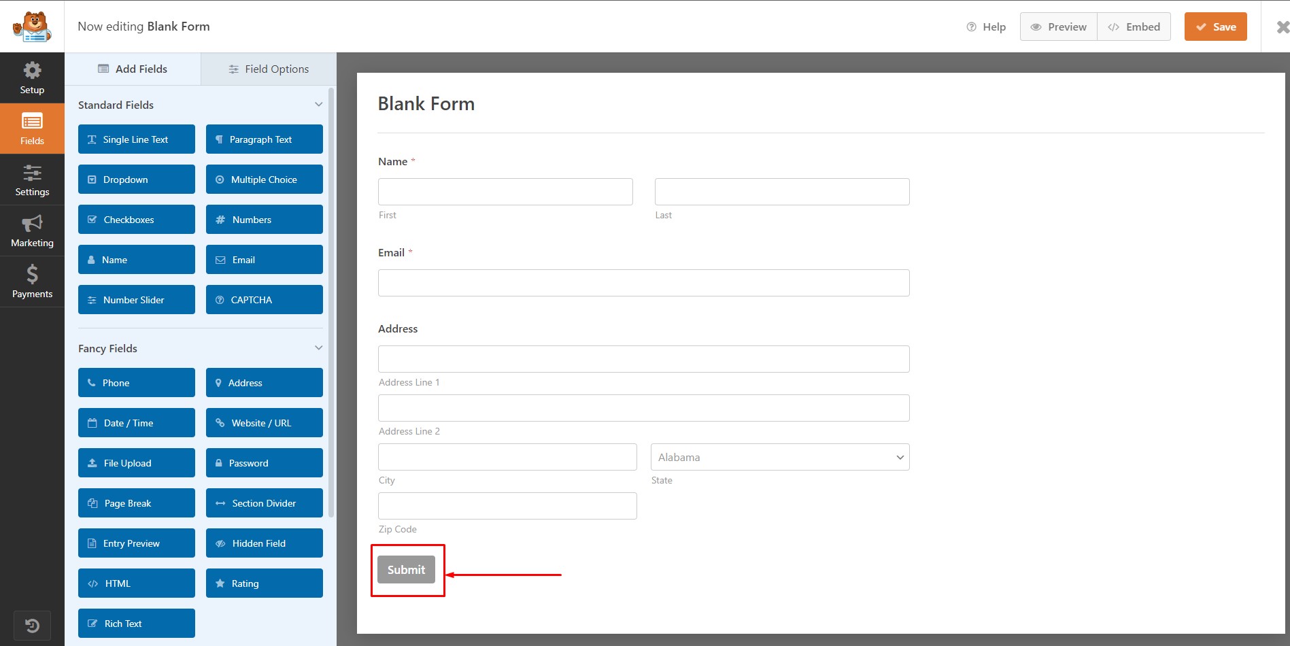Open revisions history icon at bottom of sidebar

click(32, 626)
